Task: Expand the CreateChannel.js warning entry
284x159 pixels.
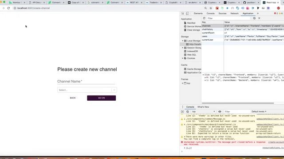Action: [185, 125]
